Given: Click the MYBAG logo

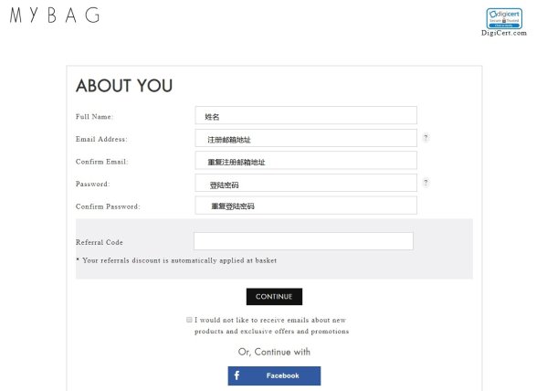Looking at the screenshot, I should [55, 16].
